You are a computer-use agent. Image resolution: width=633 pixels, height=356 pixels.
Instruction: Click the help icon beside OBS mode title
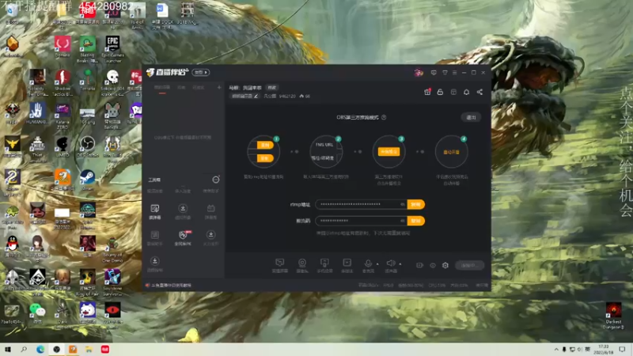[384, 117]
